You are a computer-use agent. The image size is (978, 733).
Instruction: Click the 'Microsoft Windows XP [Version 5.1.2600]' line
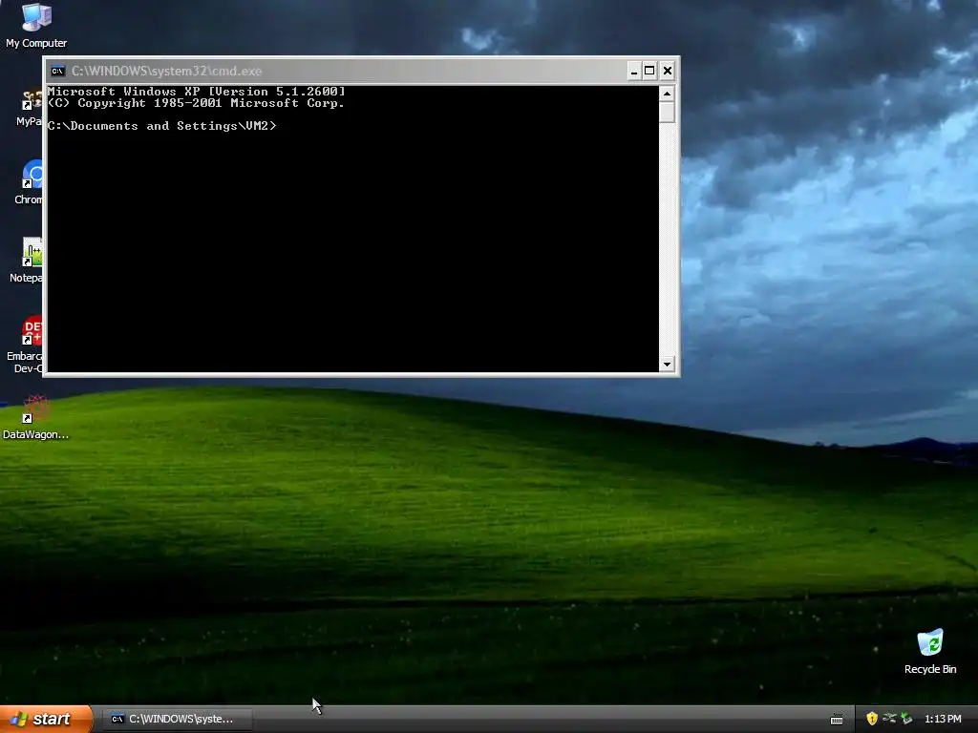[196, 92]
